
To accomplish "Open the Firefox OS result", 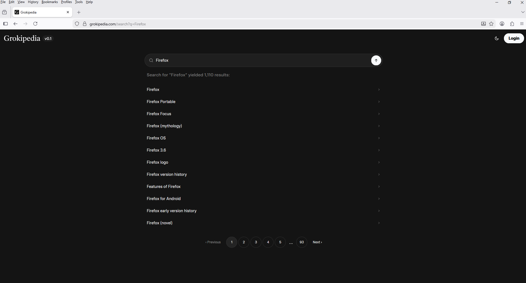I will pos(263,138).
